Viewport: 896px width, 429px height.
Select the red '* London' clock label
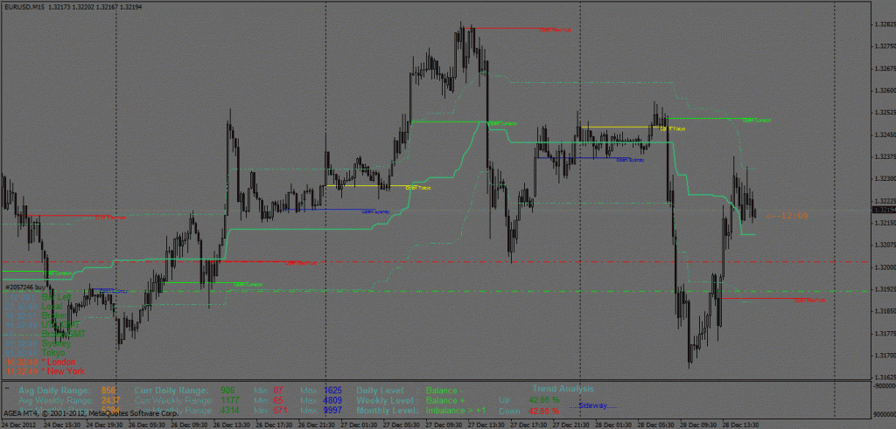(59, 362)
